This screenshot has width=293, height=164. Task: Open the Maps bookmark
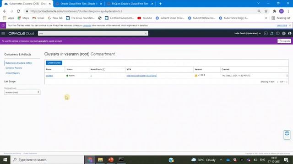point(23,18)
